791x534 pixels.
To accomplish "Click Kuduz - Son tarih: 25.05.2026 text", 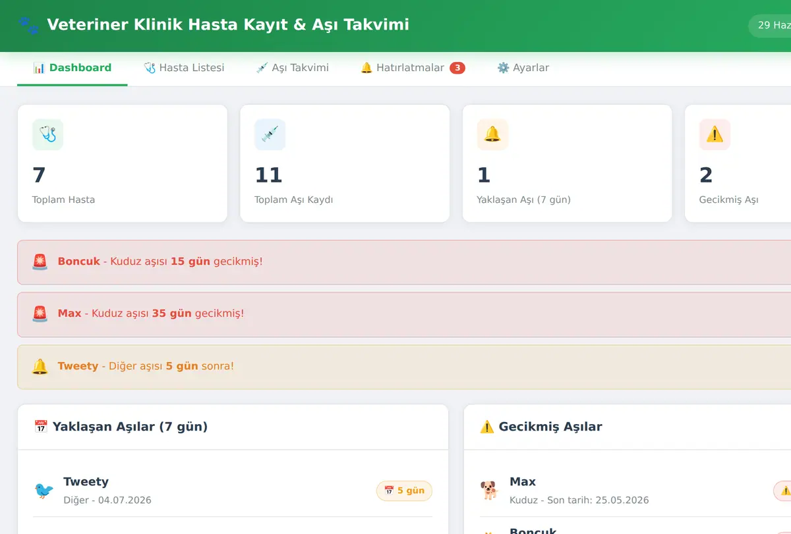I will pos(579,500).
